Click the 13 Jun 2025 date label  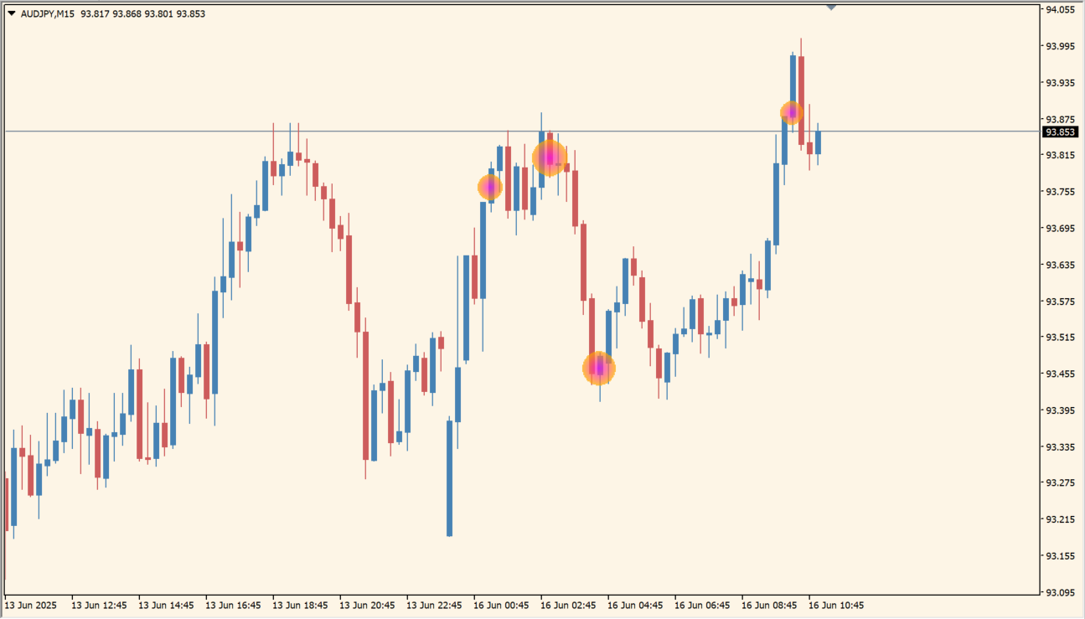point(31,606)
